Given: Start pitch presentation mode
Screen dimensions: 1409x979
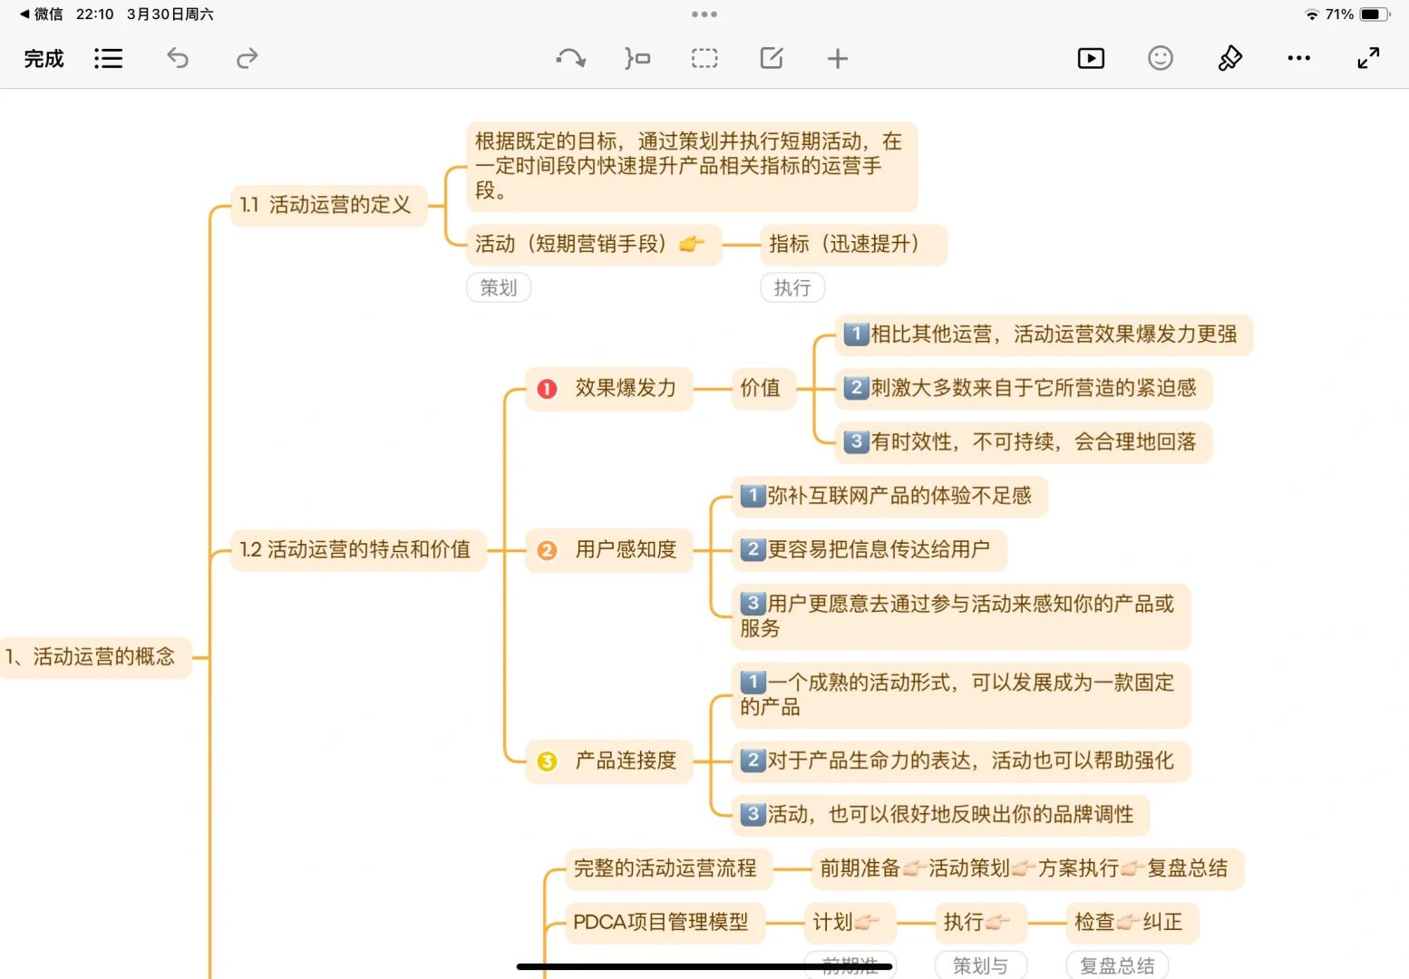Looking at the screenshot, I should point(1091,59).
